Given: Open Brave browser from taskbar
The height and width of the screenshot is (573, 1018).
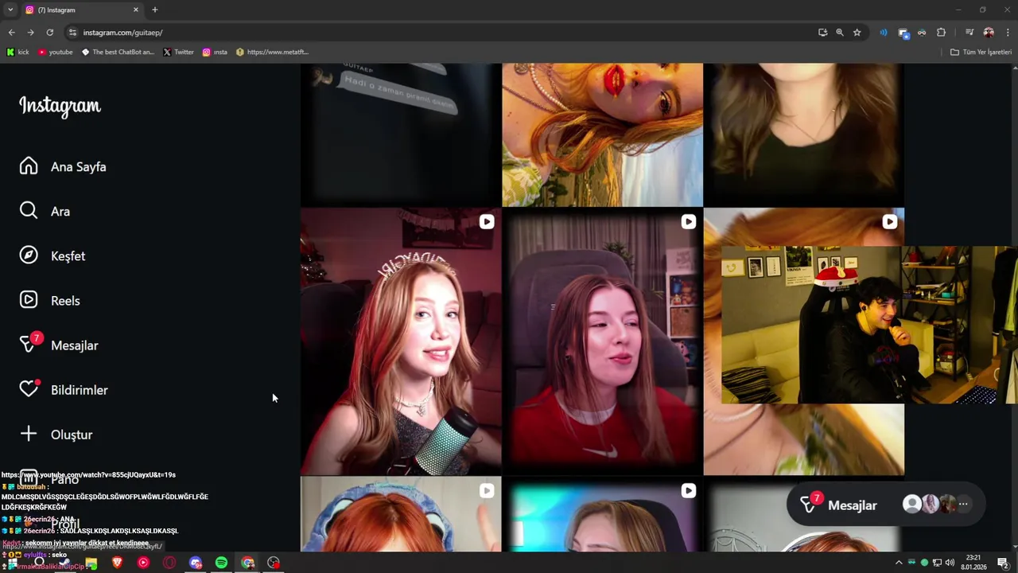Looking at the screenshot, I should click(117, 563).
